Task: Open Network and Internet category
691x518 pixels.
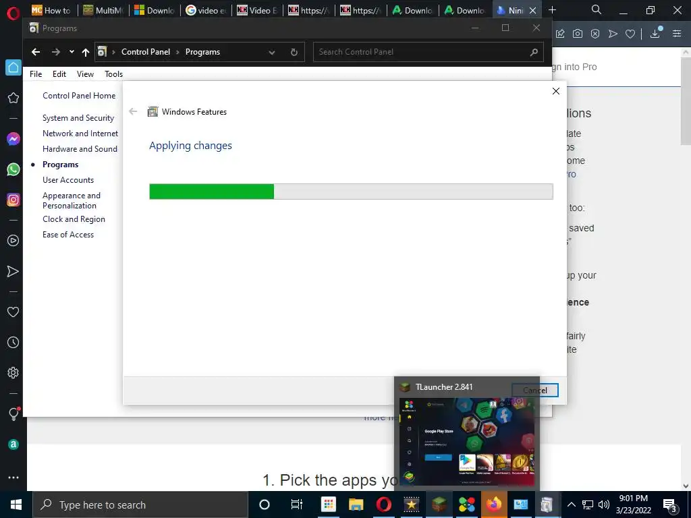Action: pos(80,134)
